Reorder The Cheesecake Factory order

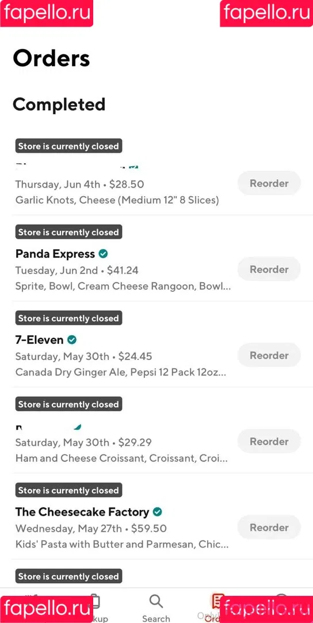[269, 528]
